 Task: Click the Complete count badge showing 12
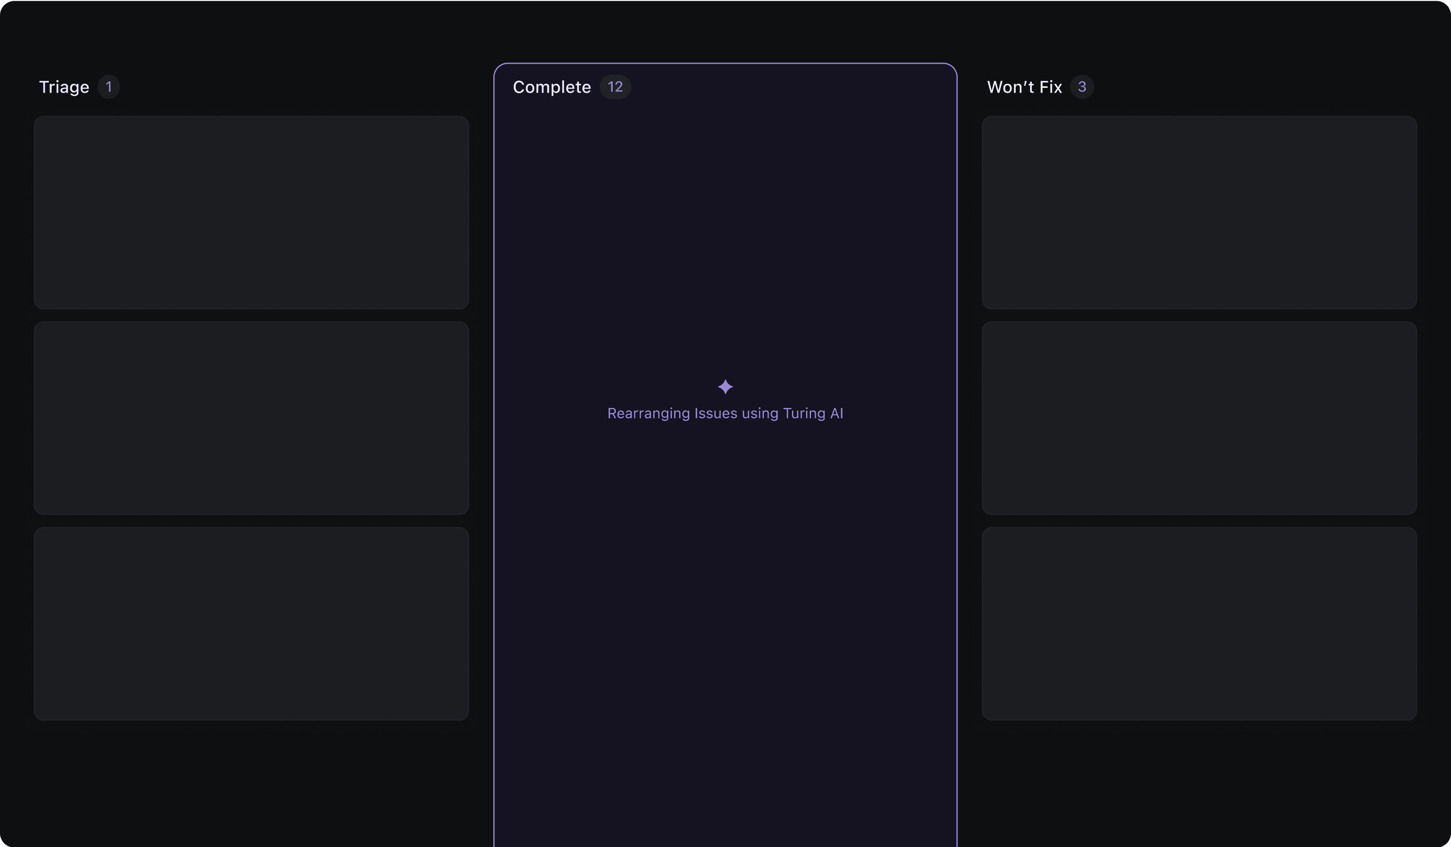click(x=615, y=87)
